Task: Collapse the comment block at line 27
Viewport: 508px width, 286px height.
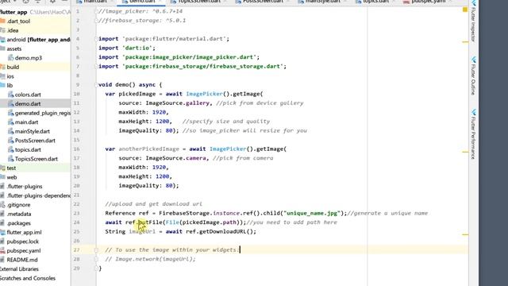Action: click(96, 250)
